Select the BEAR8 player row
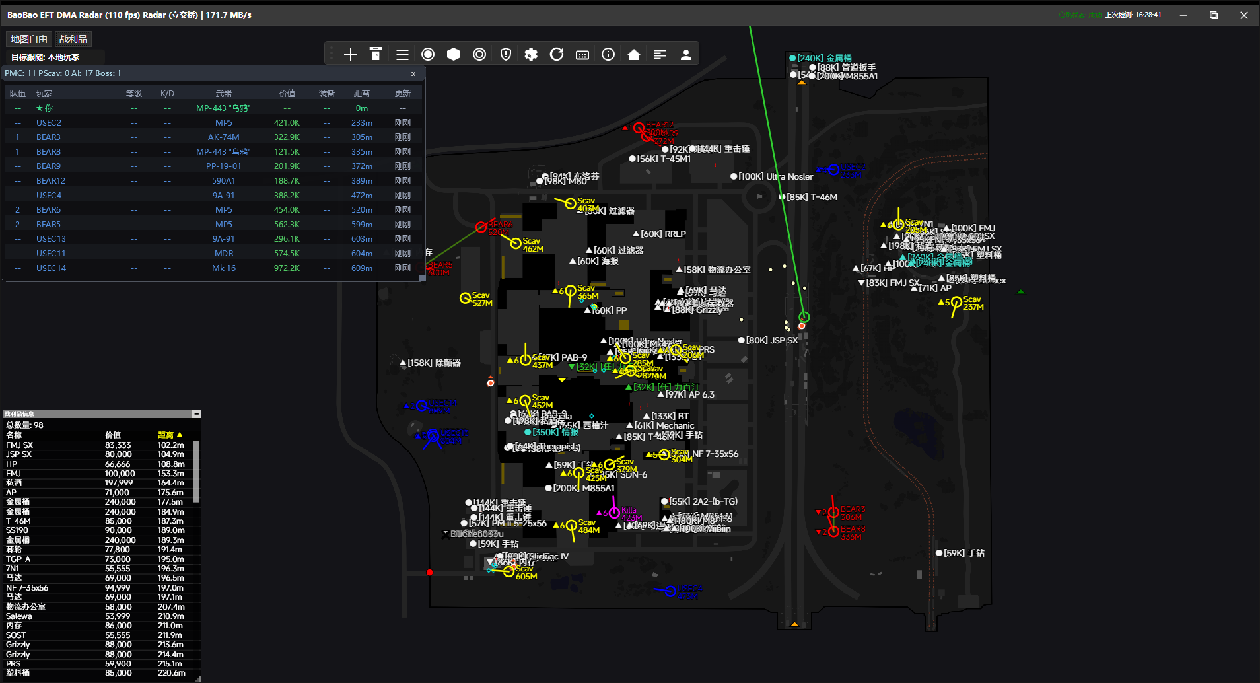Screen dimensions: 1260x683 [213, 152]
